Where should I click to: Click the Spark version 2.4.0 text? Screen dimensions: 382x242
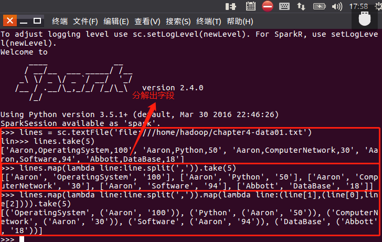click(173, 88)
